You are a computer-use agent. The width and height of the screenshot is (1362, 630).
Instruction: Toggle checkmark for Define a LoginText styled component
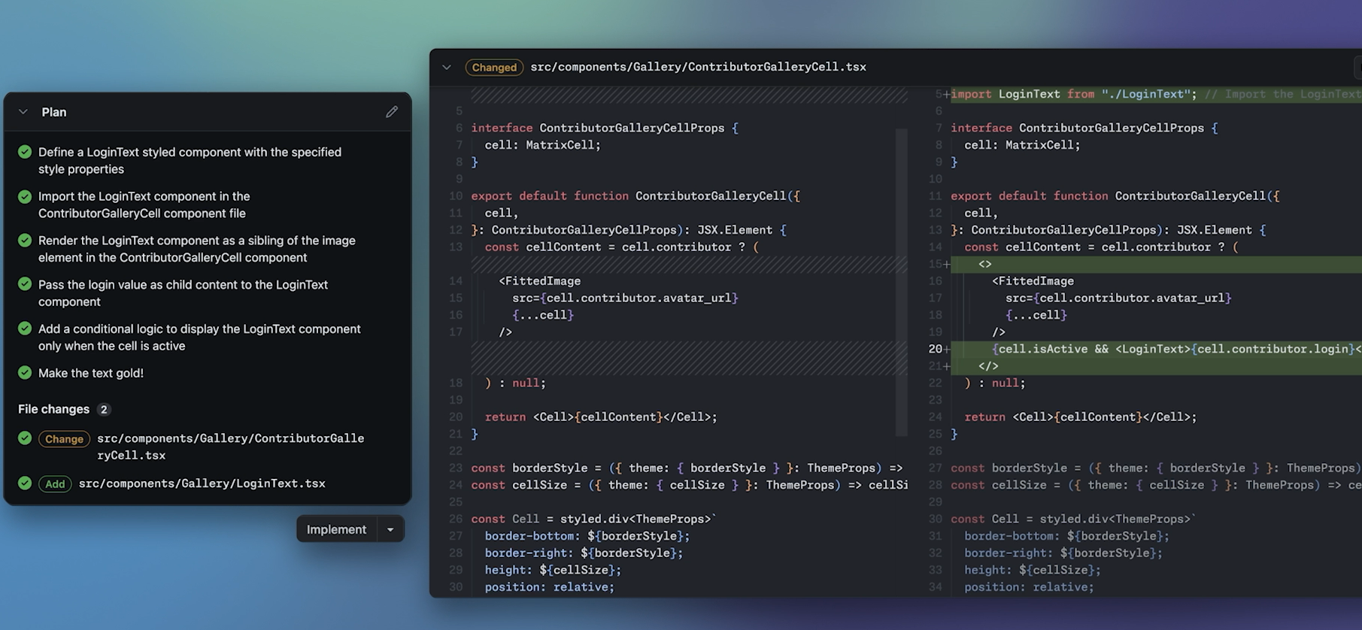(25, 152)
